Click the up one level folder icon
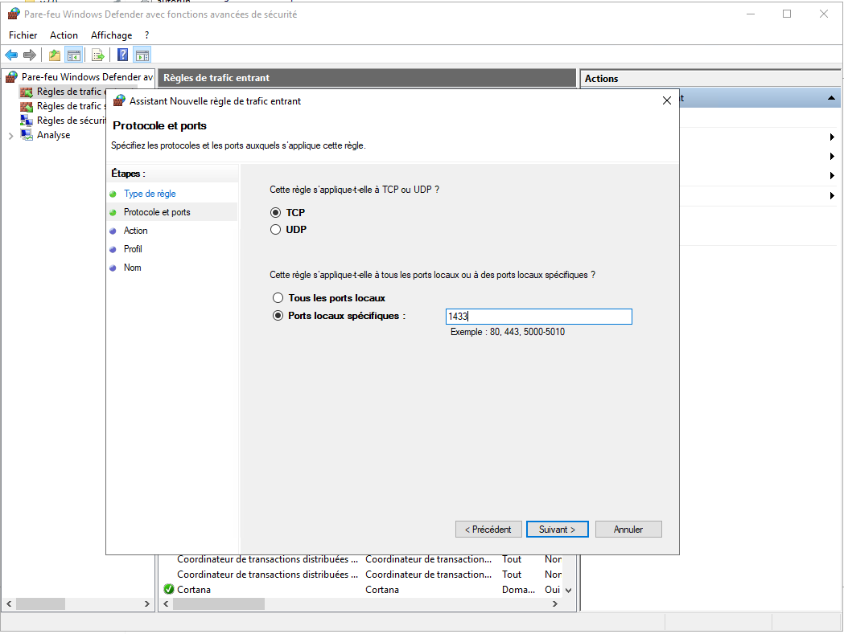Viewport: 844px width, 634px height. (x=54, y=55)
